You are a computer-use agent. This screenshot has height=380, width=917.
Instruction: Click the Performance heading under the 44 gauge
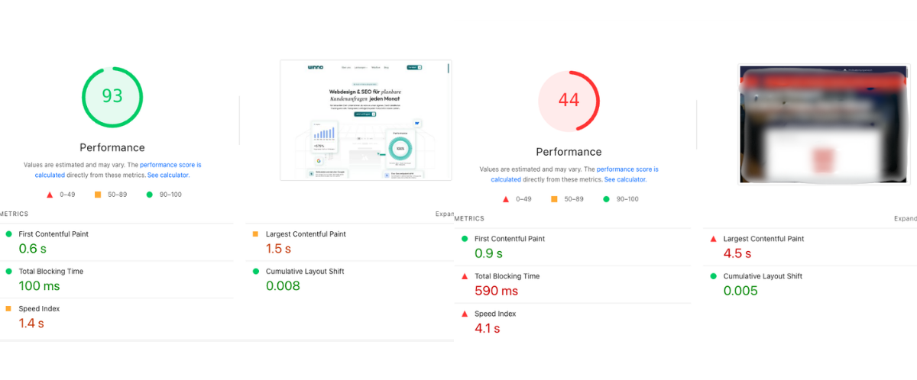tap(569, 152)
